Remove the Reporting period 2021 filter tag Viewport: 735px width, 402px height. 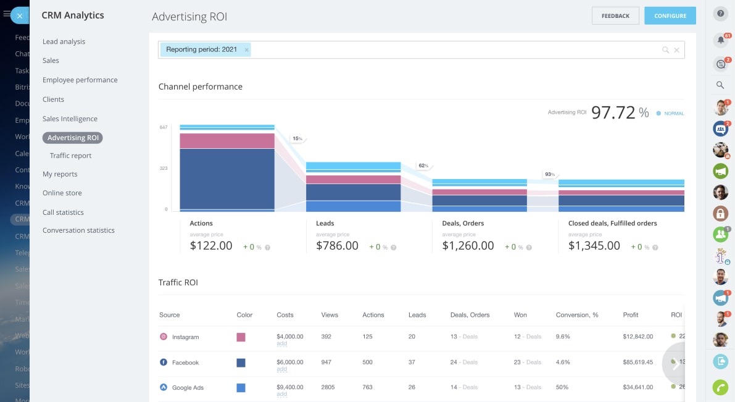[246, 50]
